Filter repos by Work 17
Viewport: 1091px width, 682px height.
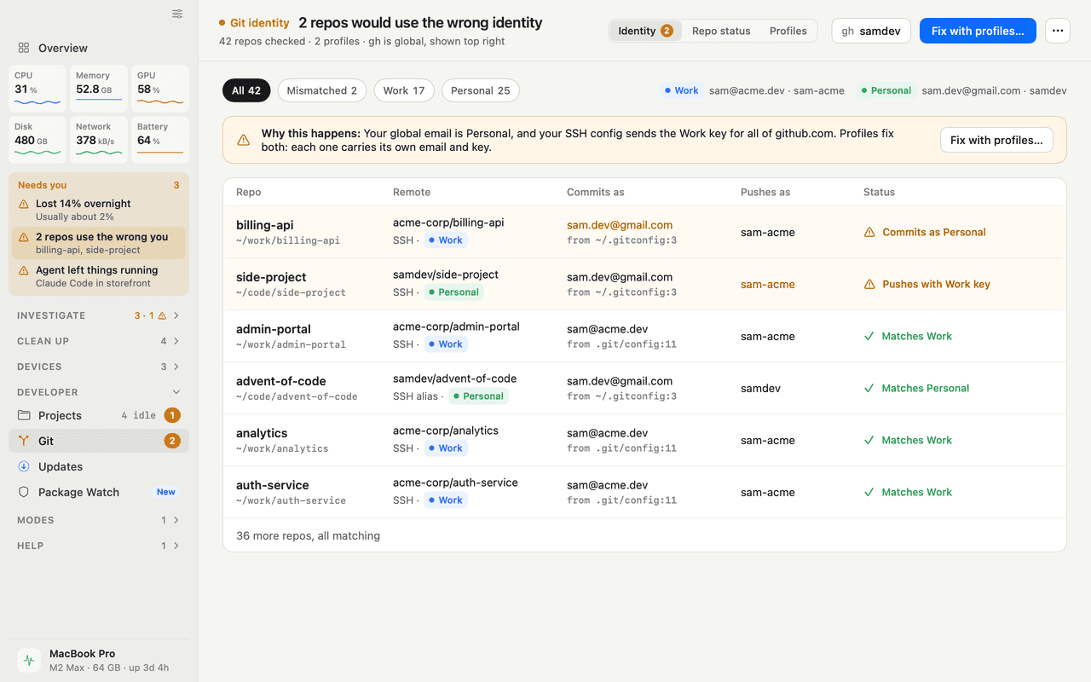(404, 90)
